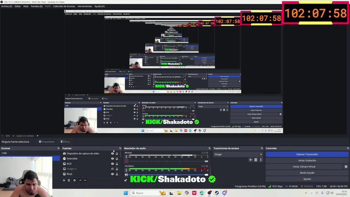
Task: Undock the Transiciones de escena panel
Action: tap(262, 148)
